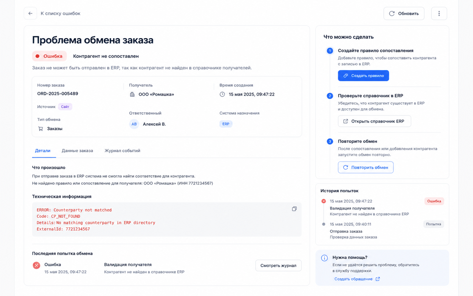Click Открыть справочник ERP button
473x296 pixels.
coord(374,121)
